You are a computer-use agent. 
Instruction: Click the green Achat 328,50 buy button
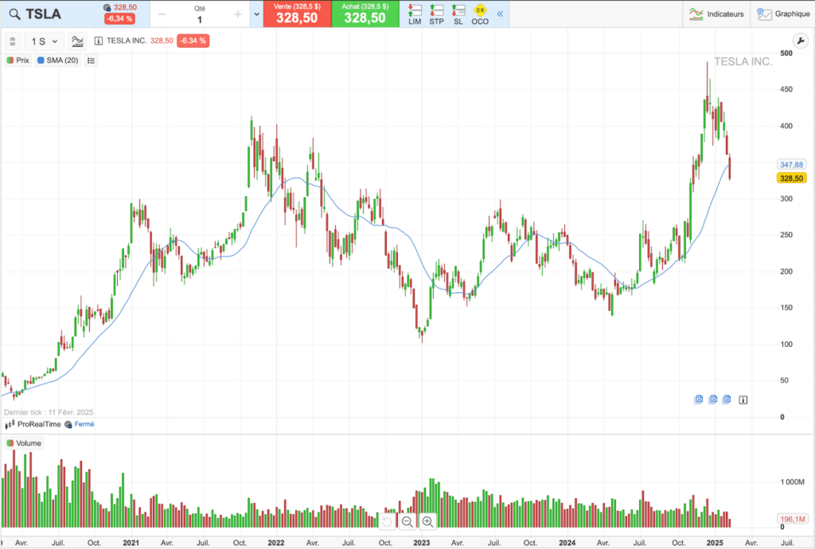[365, 14]
